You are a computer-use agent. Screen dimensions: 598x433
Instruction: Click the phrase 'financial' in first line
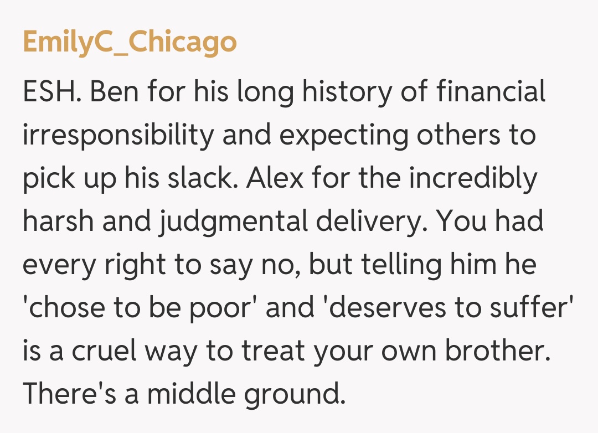[x=491, y=92]
